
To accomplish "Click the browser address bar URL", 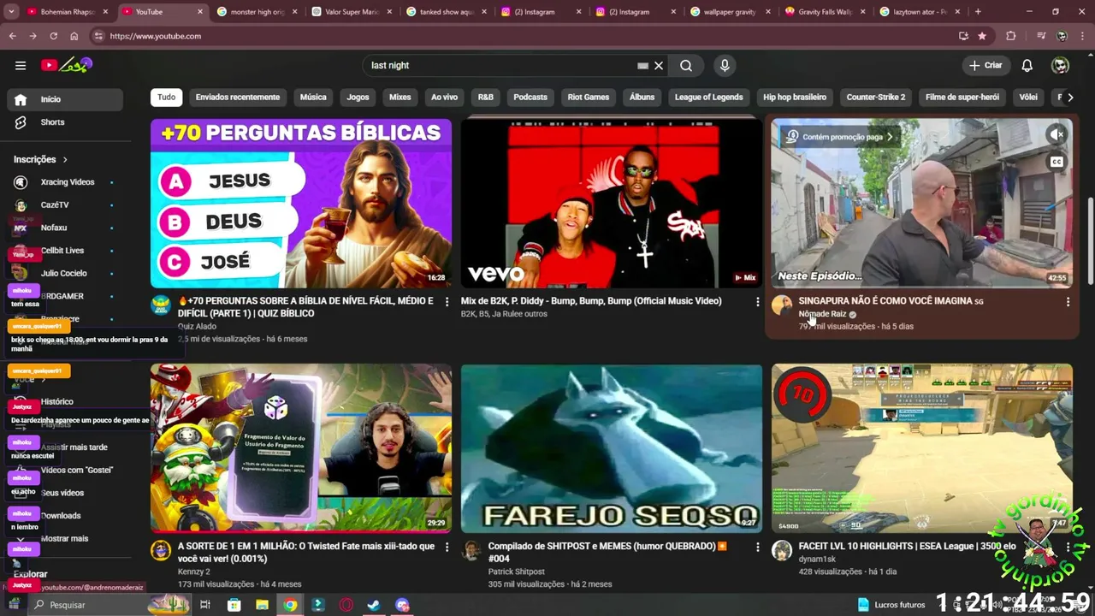I will pos(156,36).
